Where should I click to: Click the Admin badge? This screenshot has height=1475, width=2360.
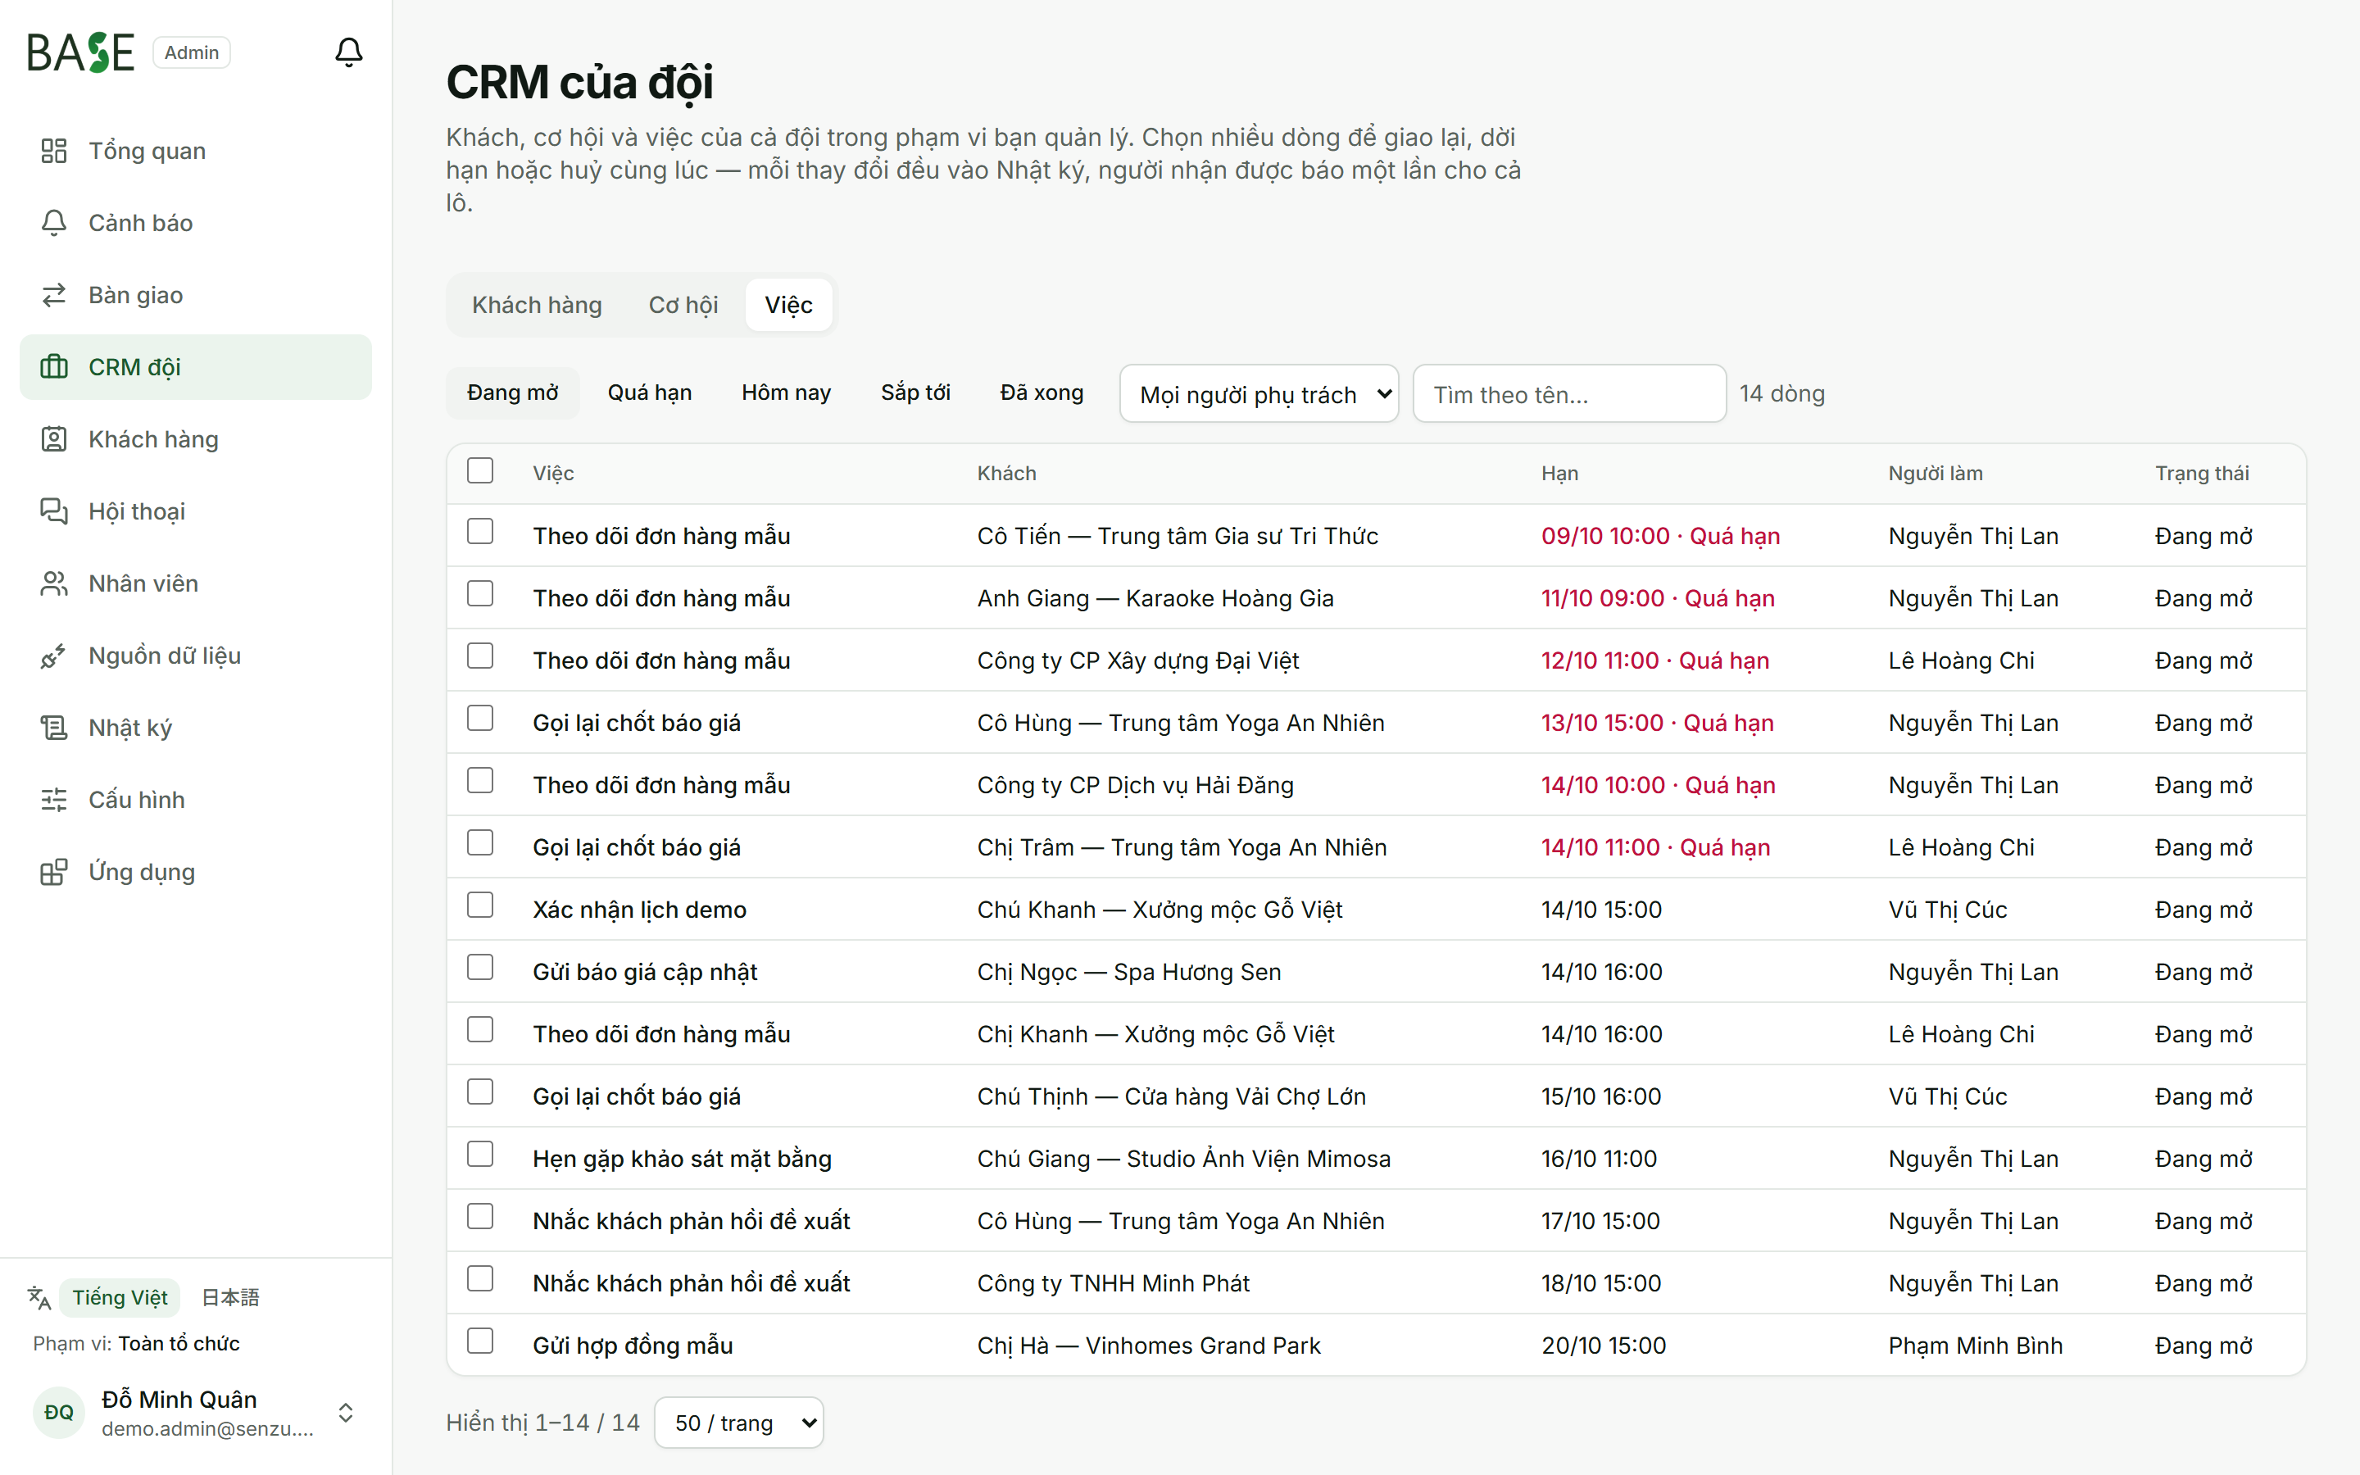pos(191,52)
